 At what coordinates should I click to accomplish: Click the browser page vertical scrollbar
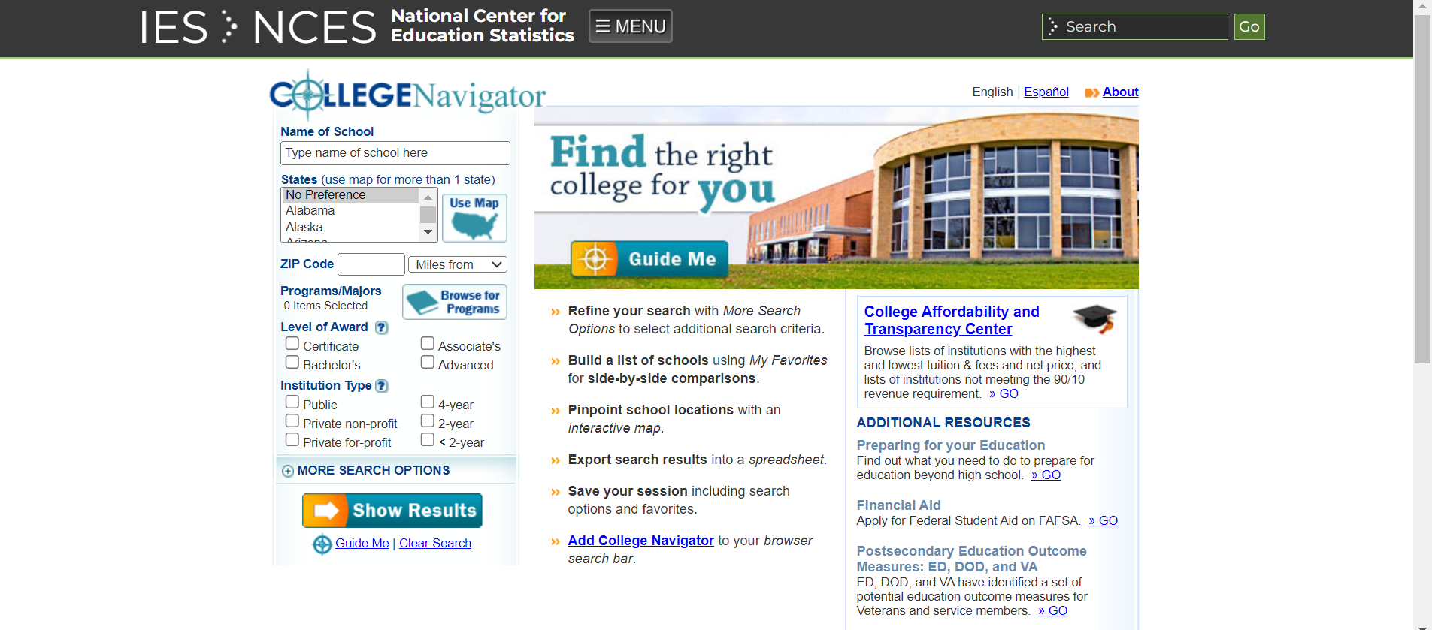coord(1422,188)
